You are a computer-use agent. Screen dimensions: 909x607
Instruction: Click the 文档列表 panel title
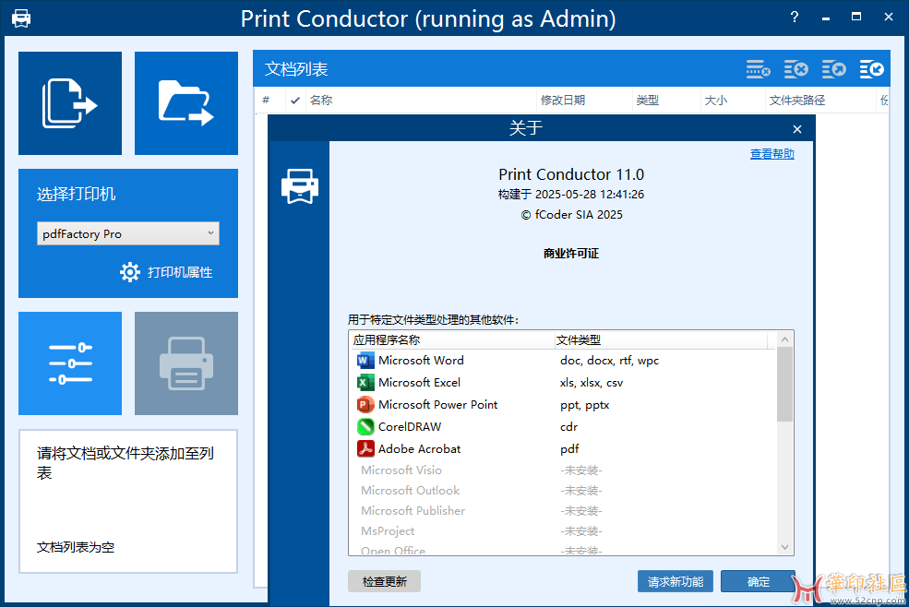tap(296, 69)
